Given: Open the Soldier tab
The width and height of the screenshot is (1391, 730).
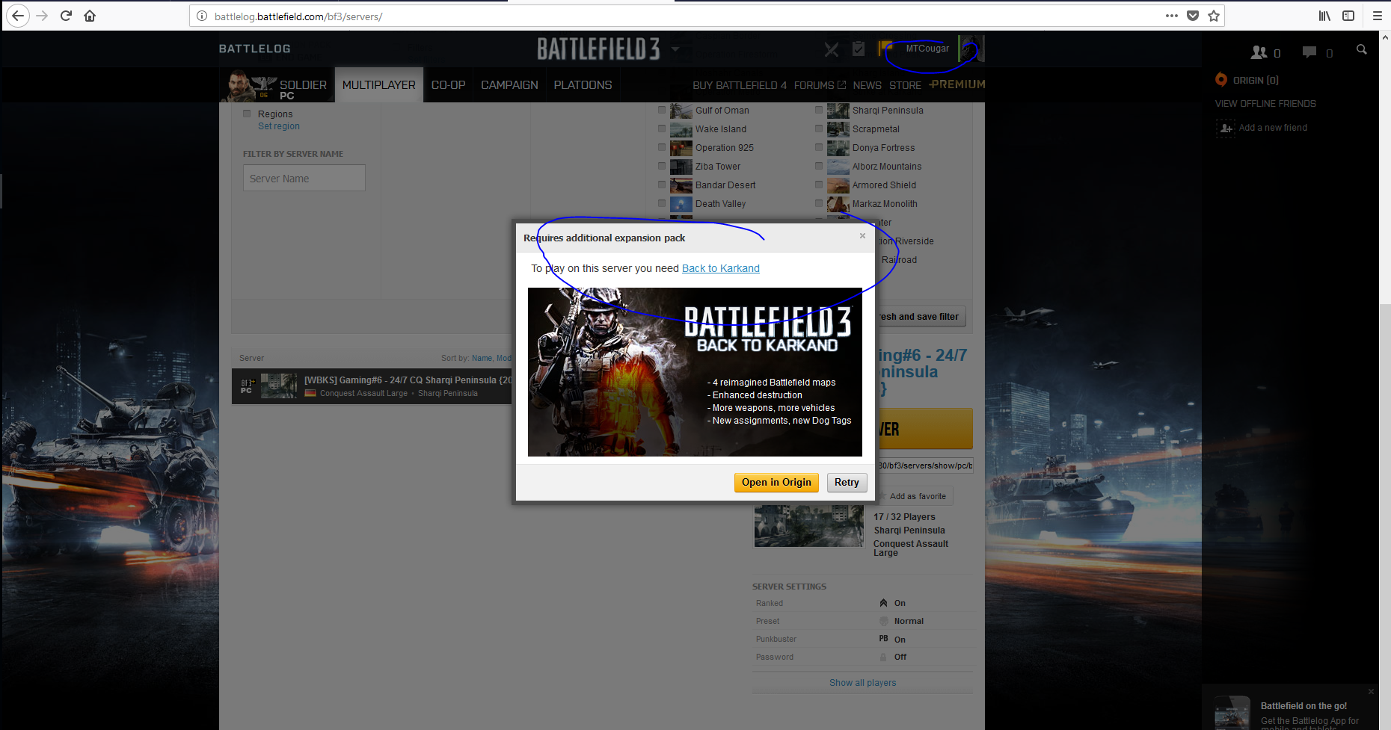Looking at the screenshot, I should [278, 84].
